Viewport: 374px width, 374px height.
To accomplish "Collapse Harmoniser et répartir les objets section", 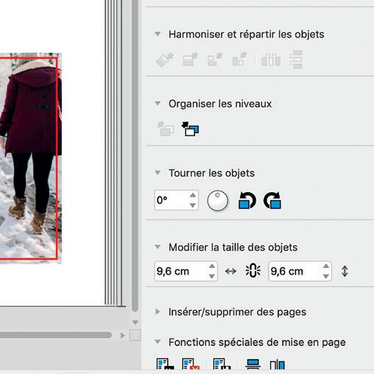I will [158, 34].
